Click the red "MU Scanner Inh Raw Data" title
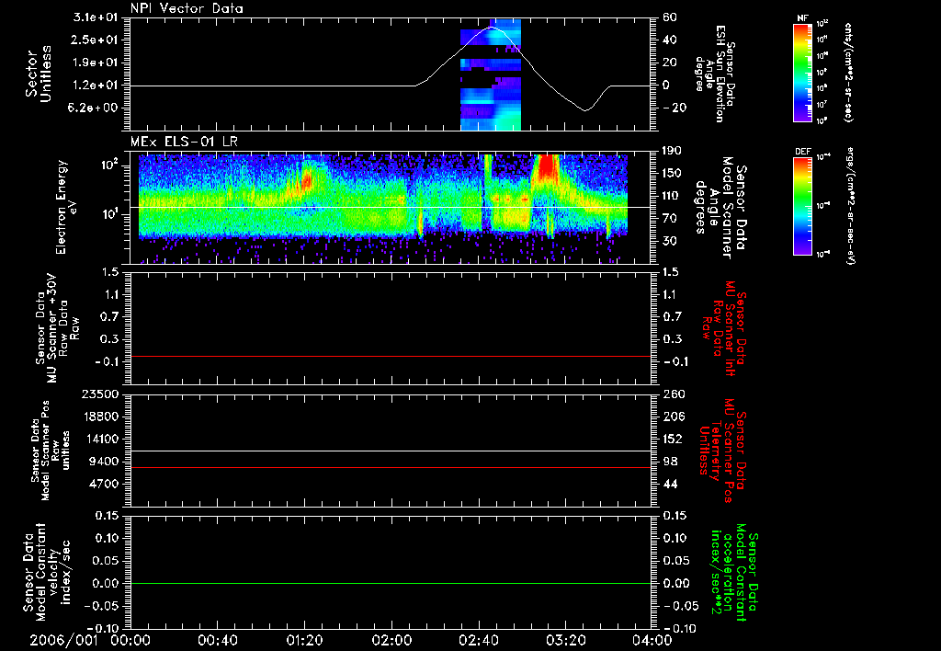941x651 pixels. pos(726,327)
